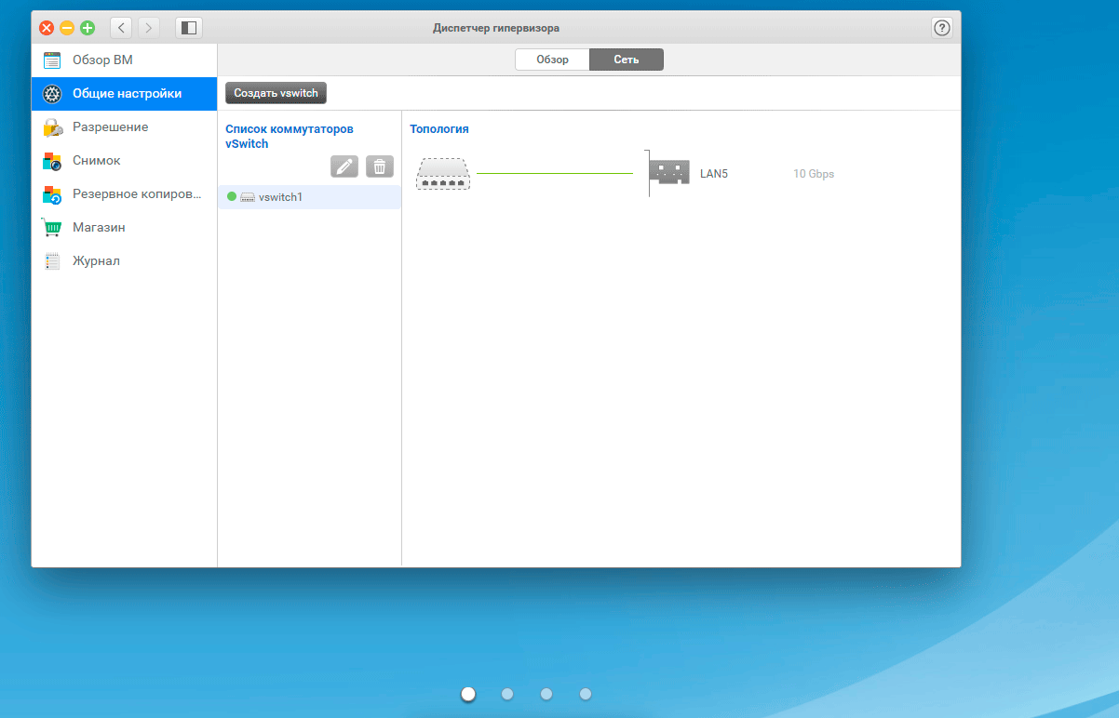The image size is (1119, 718).
Task: Switch to the first desktop page dot
Action: [x=468, y=694]
